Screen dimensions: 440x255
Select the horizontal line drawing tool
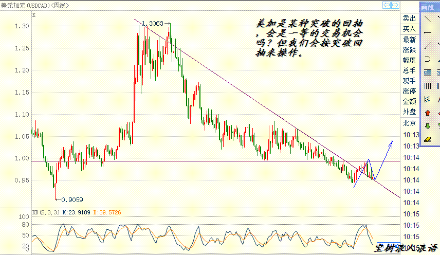pos(428,33)
